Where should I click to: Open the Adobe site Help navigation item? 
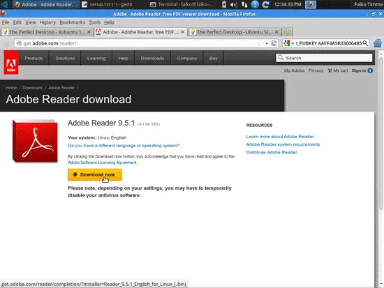pyautogui.click(x=123, y=59)
